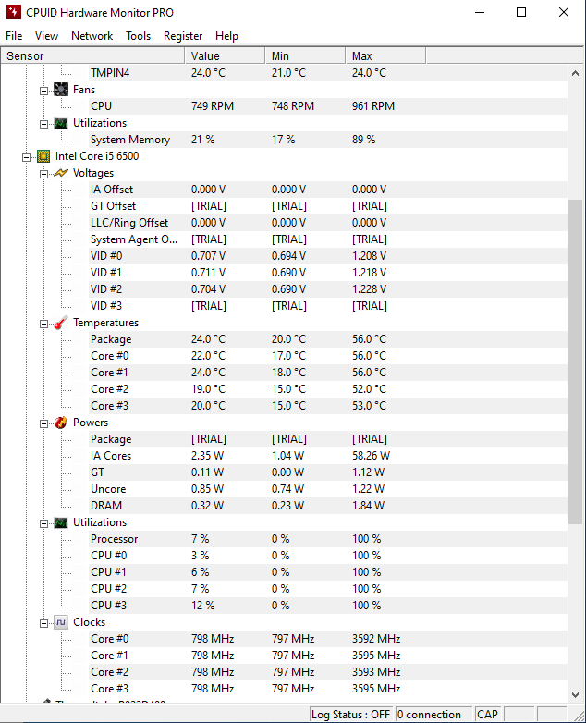Click the Powers flame icon
This screenshot has height=723, width=586.
click(61, 423)
